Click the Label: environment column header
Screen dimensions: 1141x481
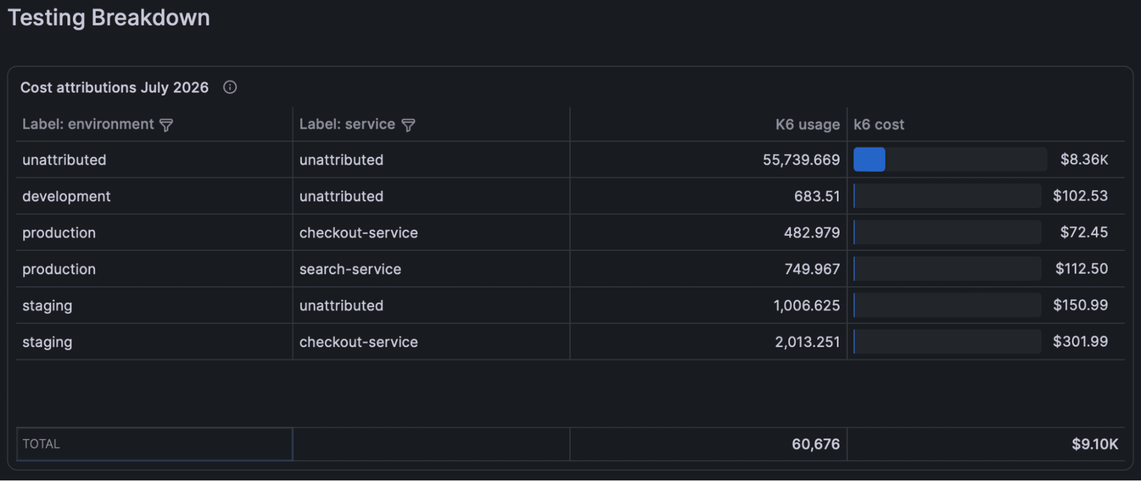(88, 124)
